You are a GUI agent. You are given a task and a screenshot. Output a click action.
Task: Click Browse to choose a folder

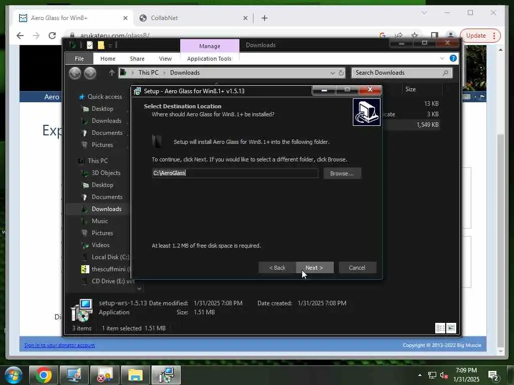[x=342, y=173]
